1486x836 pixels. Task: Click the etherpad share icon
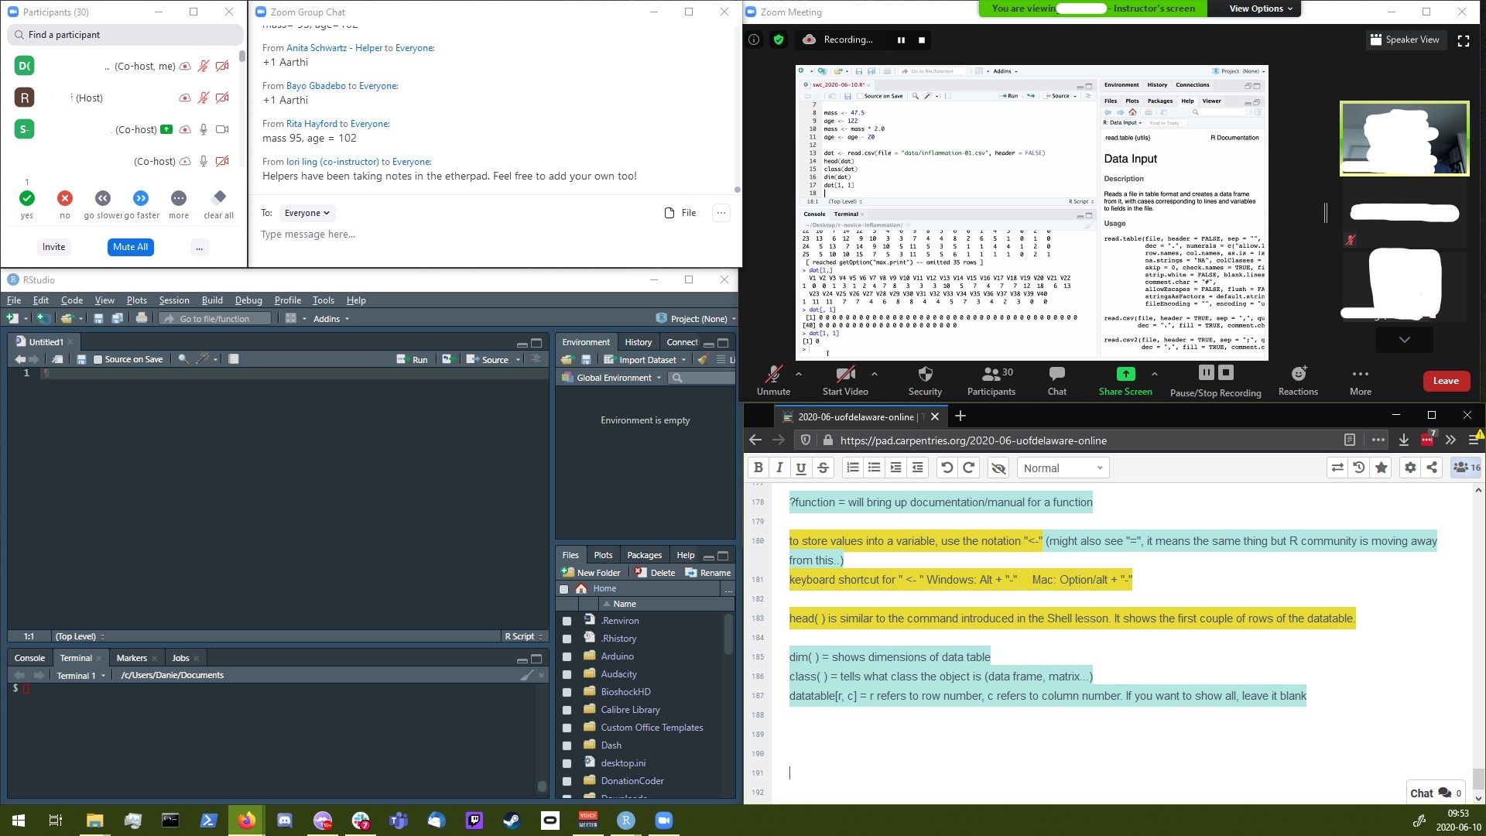click(1433, 468)
